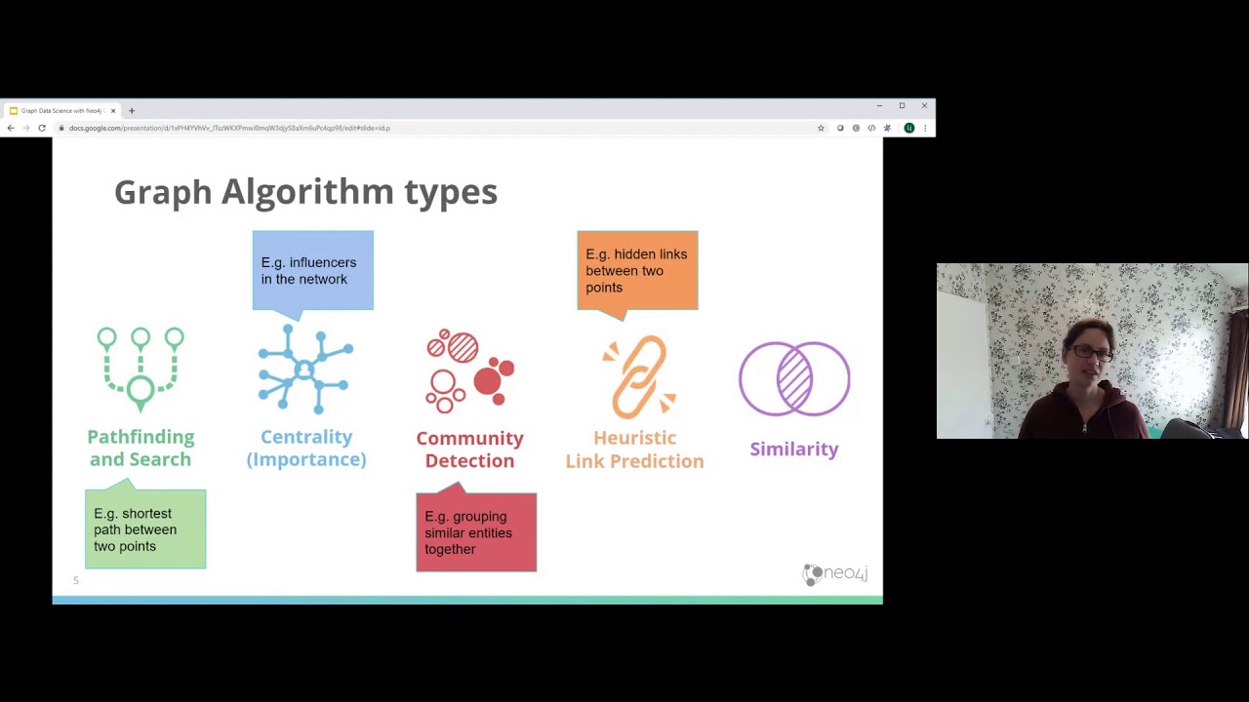
Task: Click the Neo4j logo on the slide
Action: click(x=835, y=574)
